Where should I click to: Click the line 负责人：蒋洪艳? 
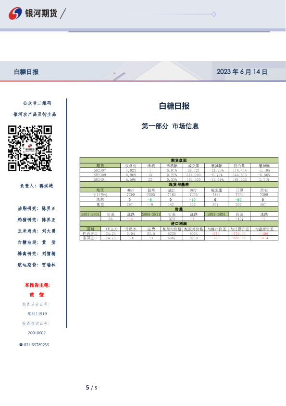[x=37, y=186]
